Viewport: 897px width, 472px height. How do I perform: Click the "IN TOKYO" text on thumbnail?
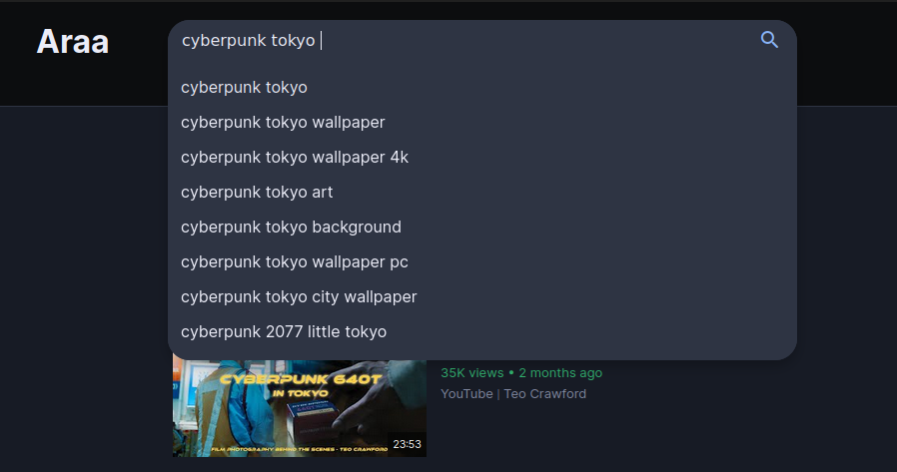[x=300, y=393]
